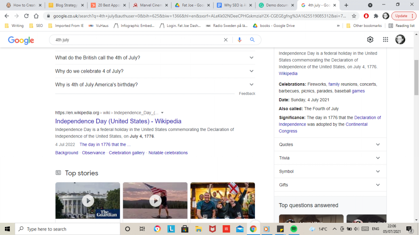Viewport: 419px width, 235px height.
Task: Switch to the 20 Best Apps tab
Action: pos(108,5)
